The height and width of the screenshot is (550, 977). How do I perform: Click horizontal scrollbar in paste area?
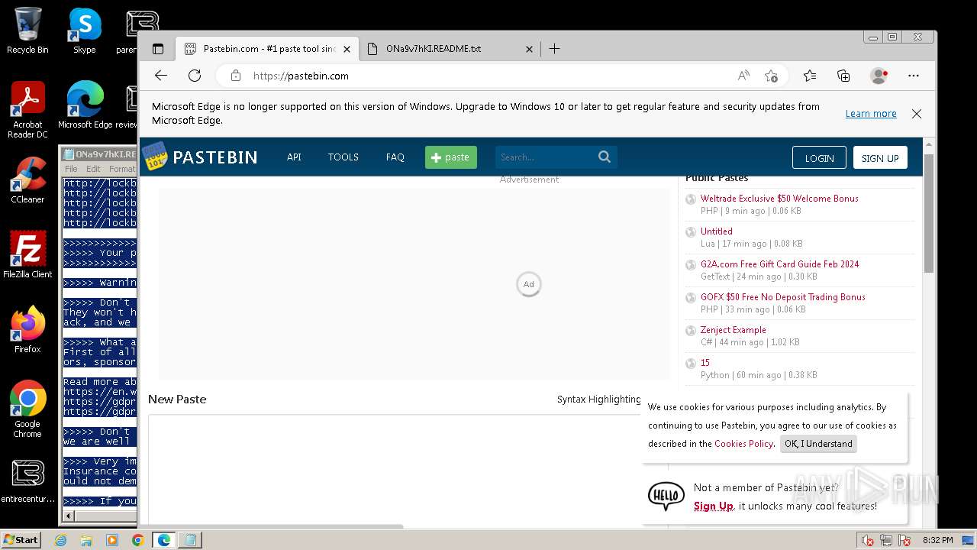(275, 526)
